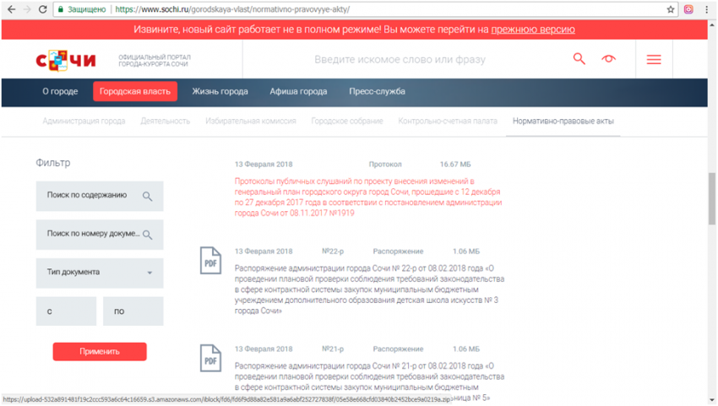Bookmark page with star icon
Screen dimensions: 718x406
tap(671, 8)
